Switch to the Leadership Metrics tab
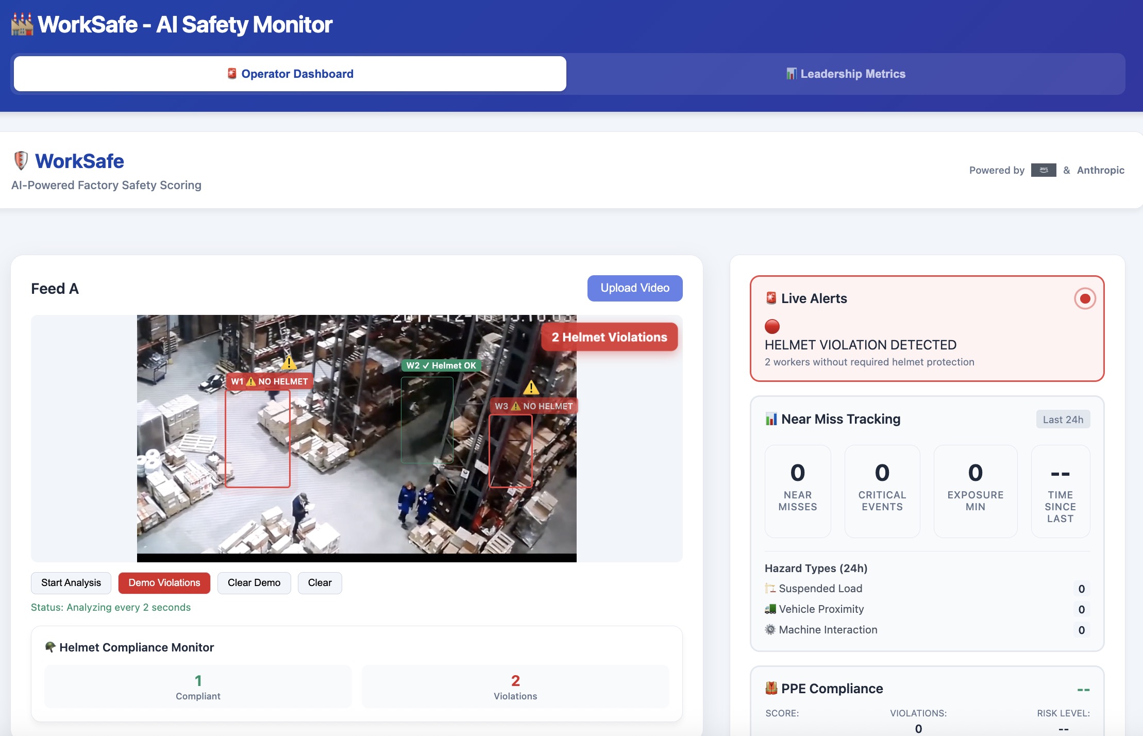1143x736 pixels. click(x=845, y=73)
